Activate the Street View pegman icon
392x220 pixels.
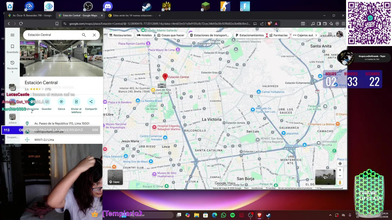point(340,182)
